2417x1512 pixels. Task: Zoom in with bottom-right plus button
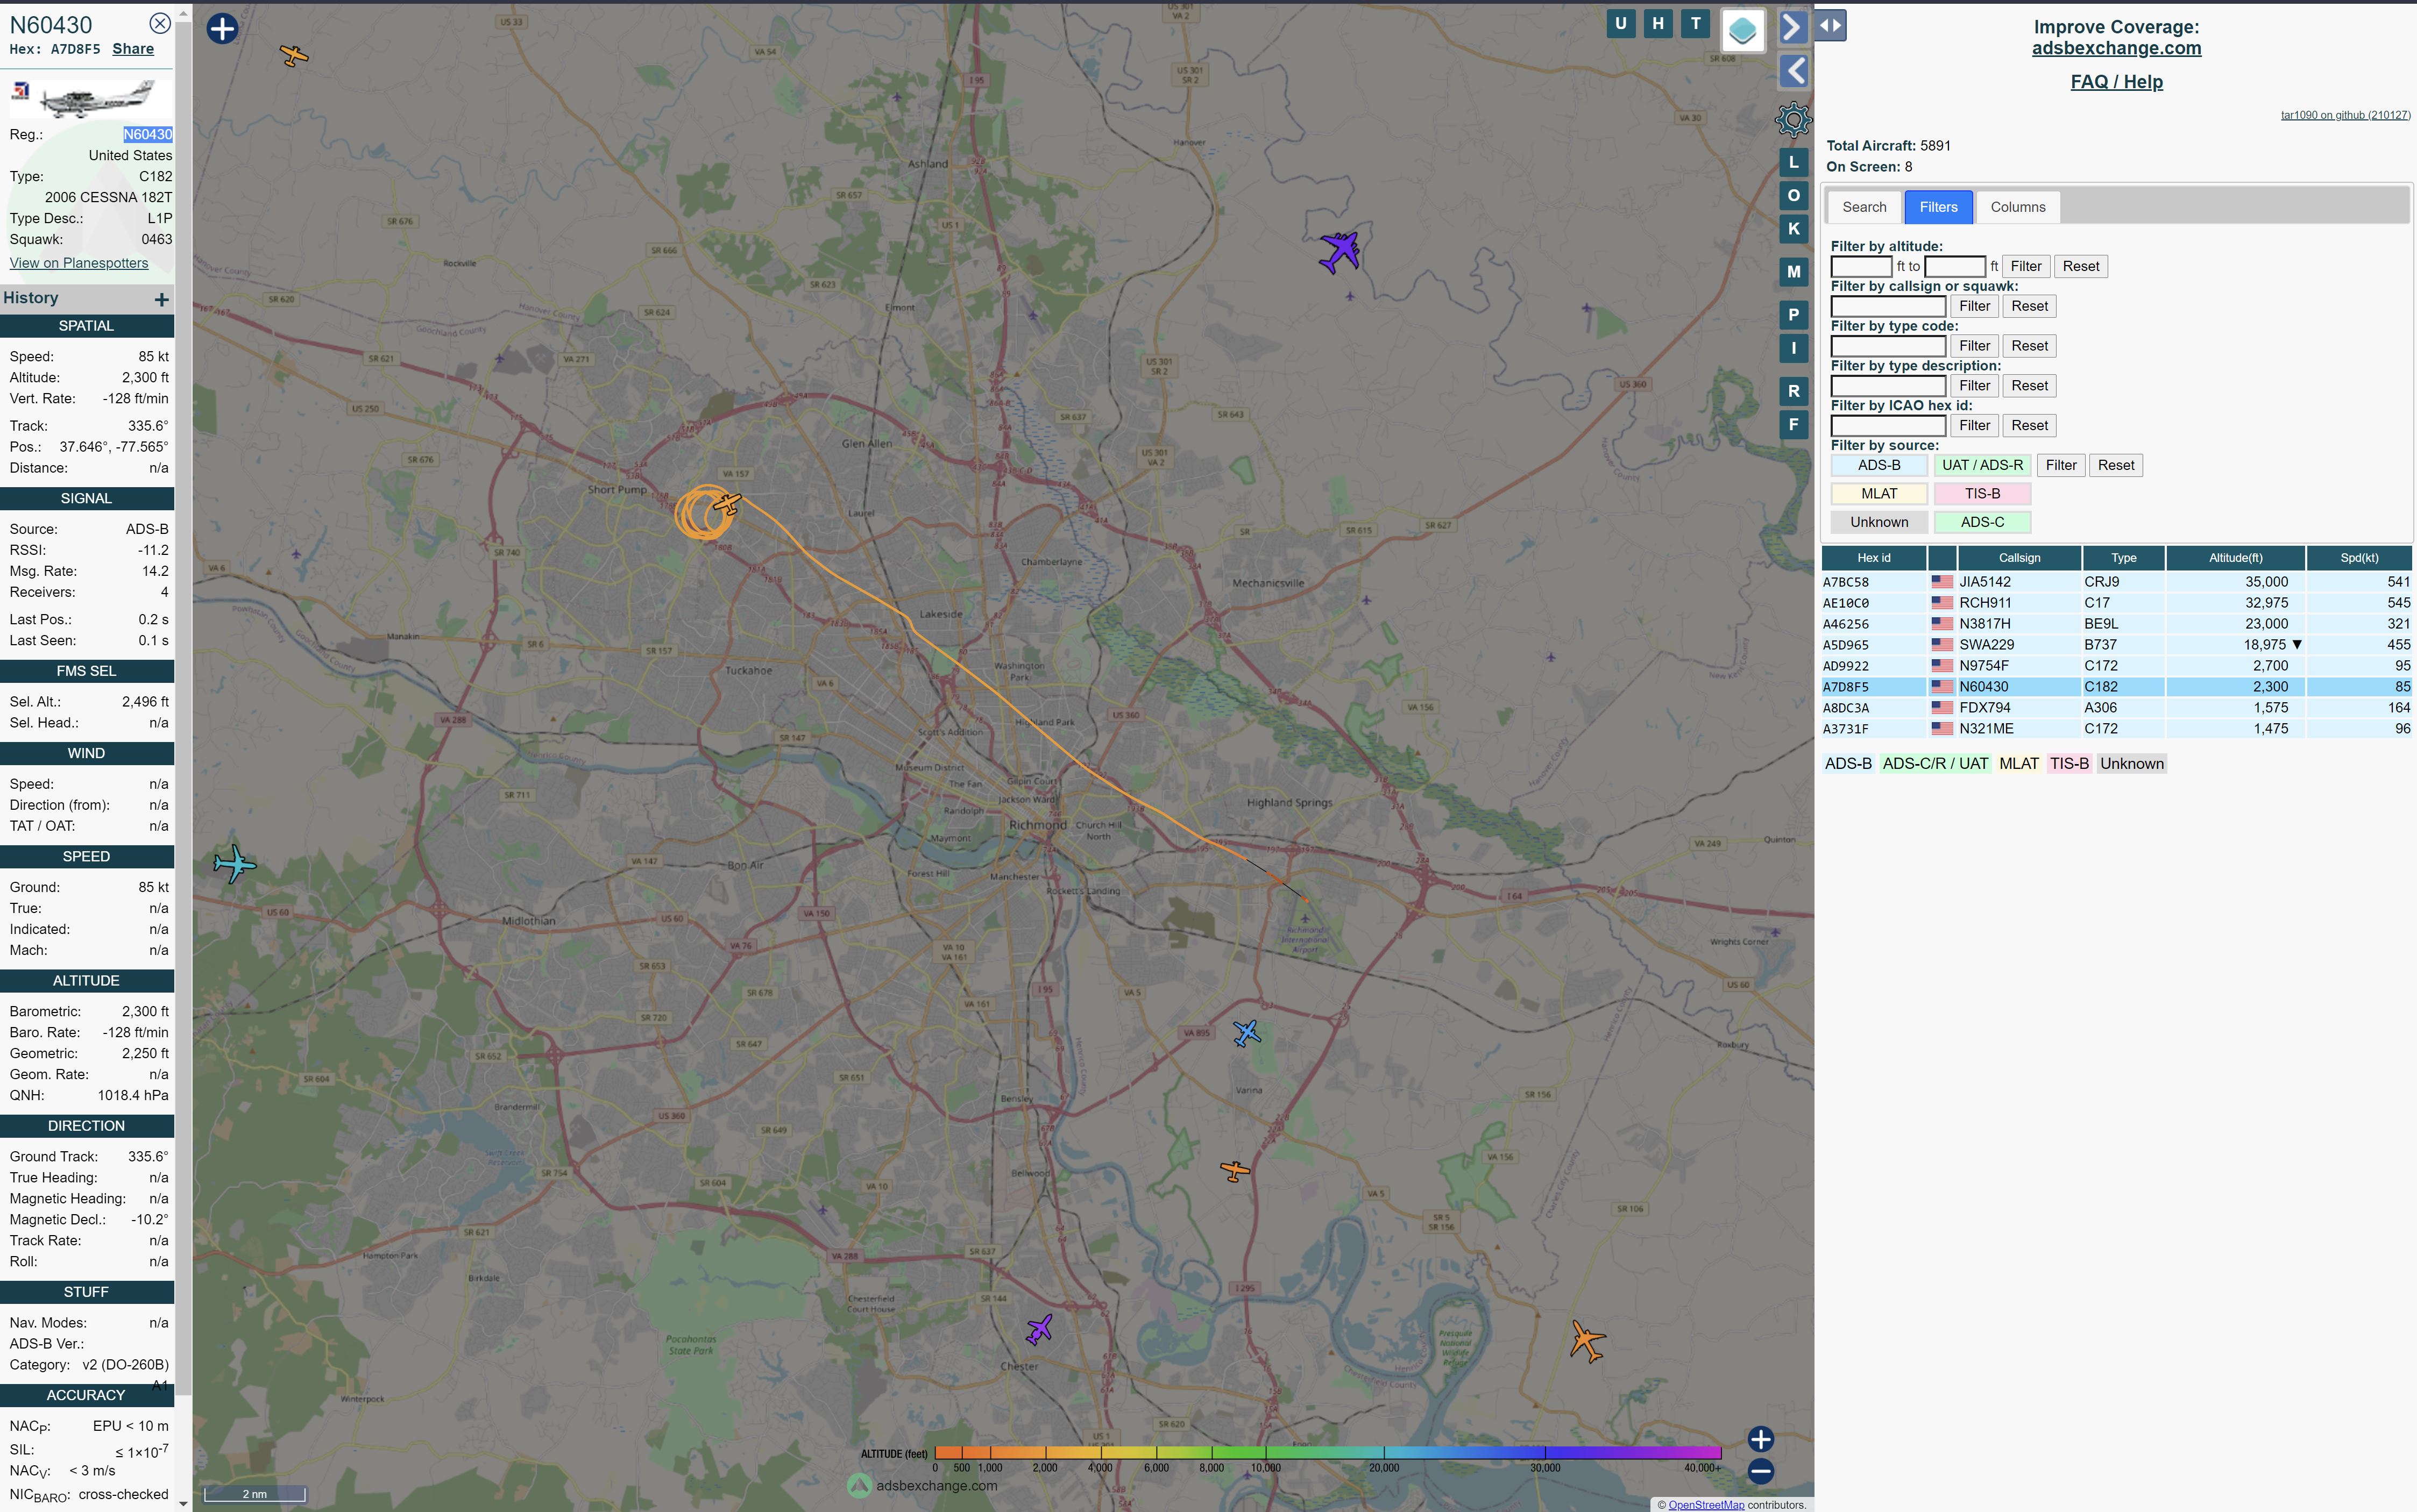click(x=1761, y=1439)
